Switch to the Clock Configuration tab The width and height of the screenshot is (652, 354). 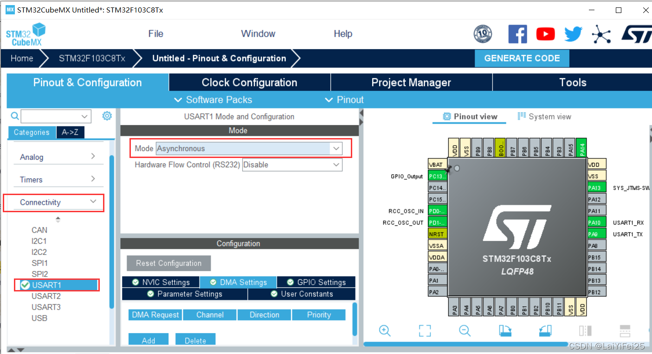coord(250,82)
